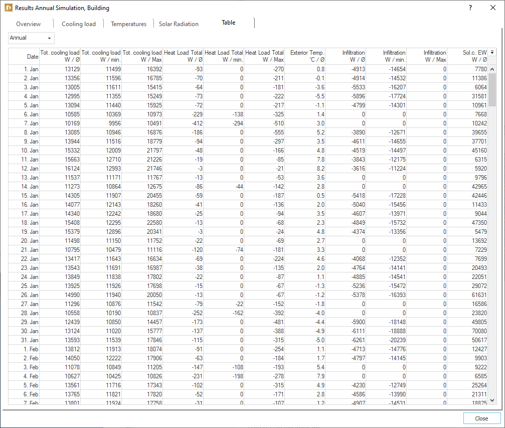
Task: Click the Heat Load Total W / Ø header
Action: (183, 56)
